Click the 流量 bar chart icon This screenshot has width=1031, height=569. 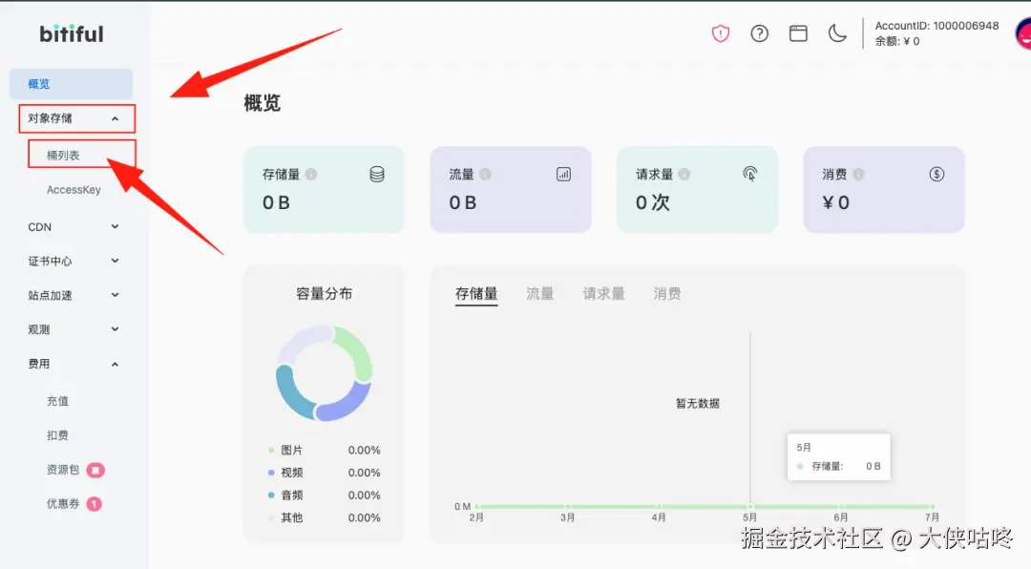click(563, 175)
